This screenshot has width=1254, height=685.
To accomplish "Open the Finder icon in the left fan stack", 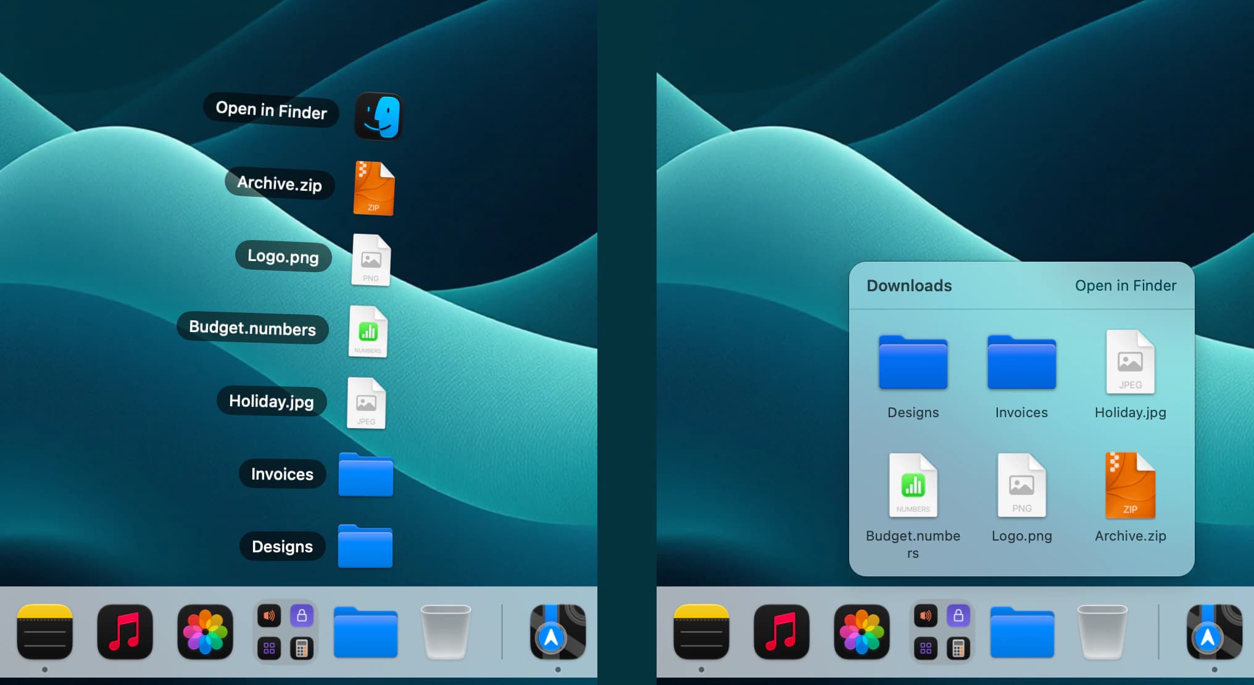I will 378,116.
